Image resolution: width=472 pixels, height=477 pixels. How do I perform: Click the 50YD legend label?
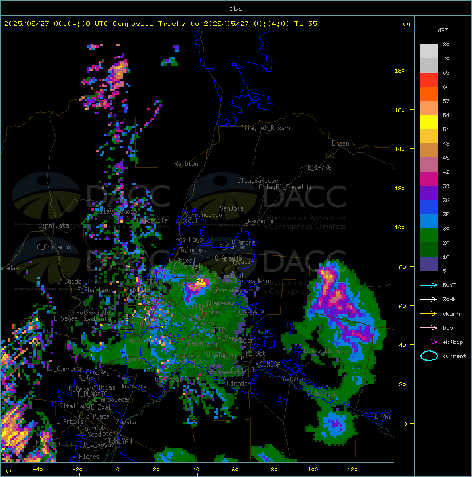[449, 285]
